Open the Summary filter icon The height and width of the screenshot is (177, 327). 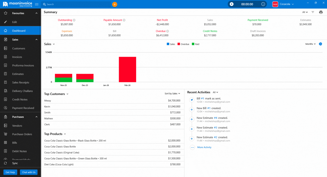point(313,12)
